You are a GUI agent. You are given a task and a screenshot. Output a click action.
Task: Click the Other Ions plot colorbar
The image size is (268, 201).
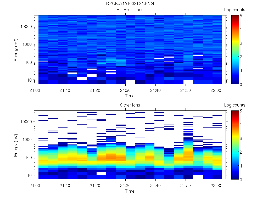click(x=235, y=145)
